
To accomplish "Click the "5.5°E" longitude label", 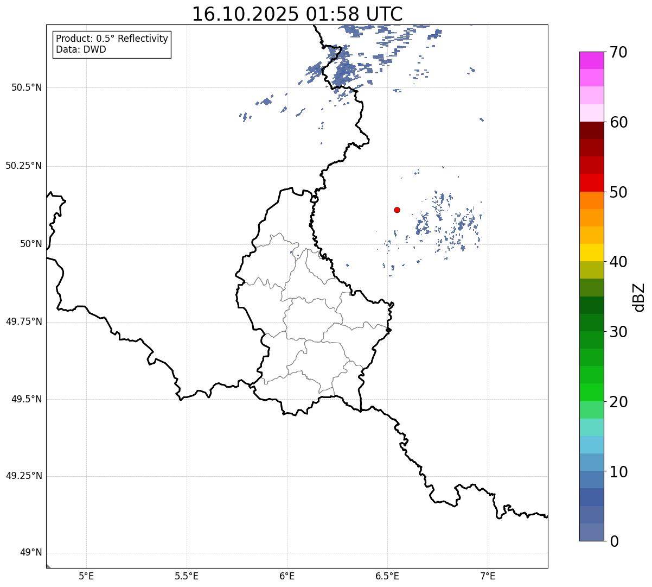I will pos(187,576).
